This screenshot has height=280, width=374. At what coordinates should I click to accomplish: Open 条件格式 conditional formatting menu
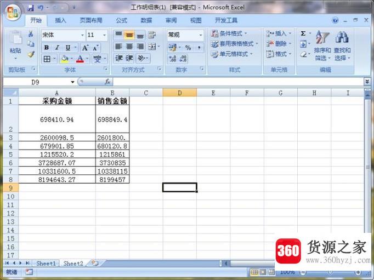point(229,33)
